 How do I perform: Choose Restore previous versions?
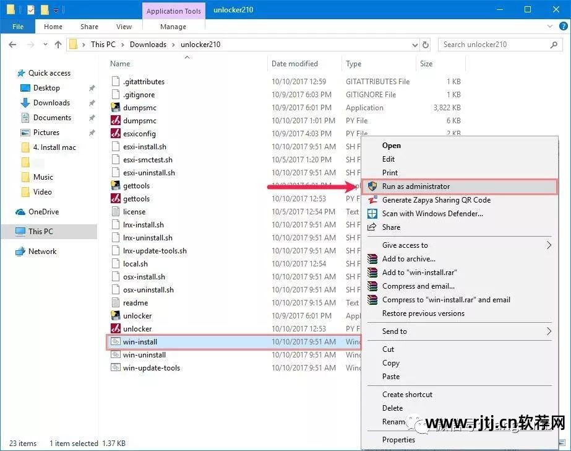(423, 313)
